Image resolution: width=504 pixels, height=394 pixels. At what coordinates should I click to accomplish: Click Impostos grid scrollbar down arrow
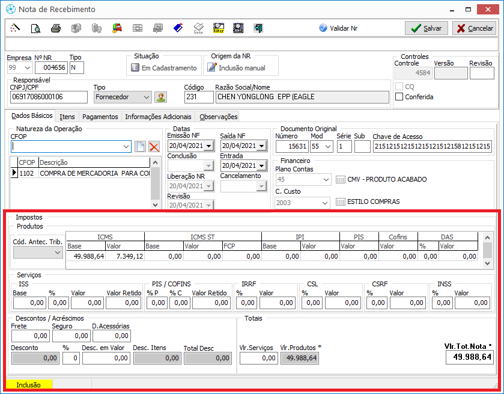pyautogui.click(x=487, y=263)
